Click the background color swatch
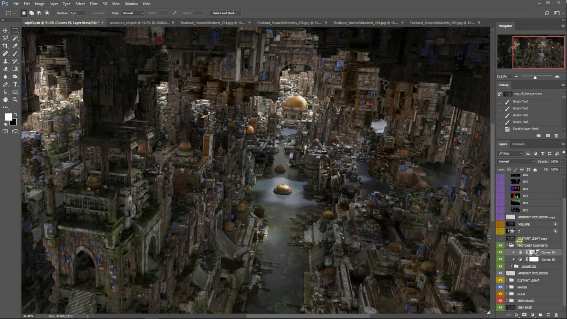 coord(14,123)
